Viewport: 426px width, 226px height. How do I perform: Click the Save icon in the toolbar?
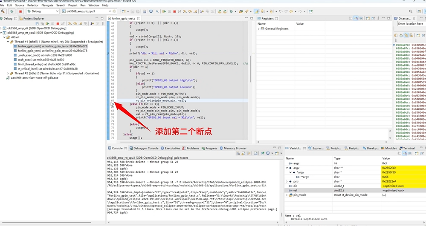(x=132, y=11)
